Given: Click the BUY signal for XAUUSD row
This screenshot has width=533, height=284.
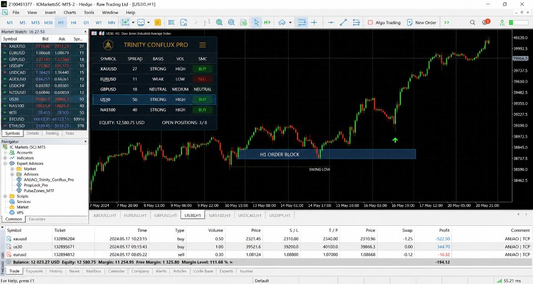Looking at the screenshot, I should (x=203, y=69).
